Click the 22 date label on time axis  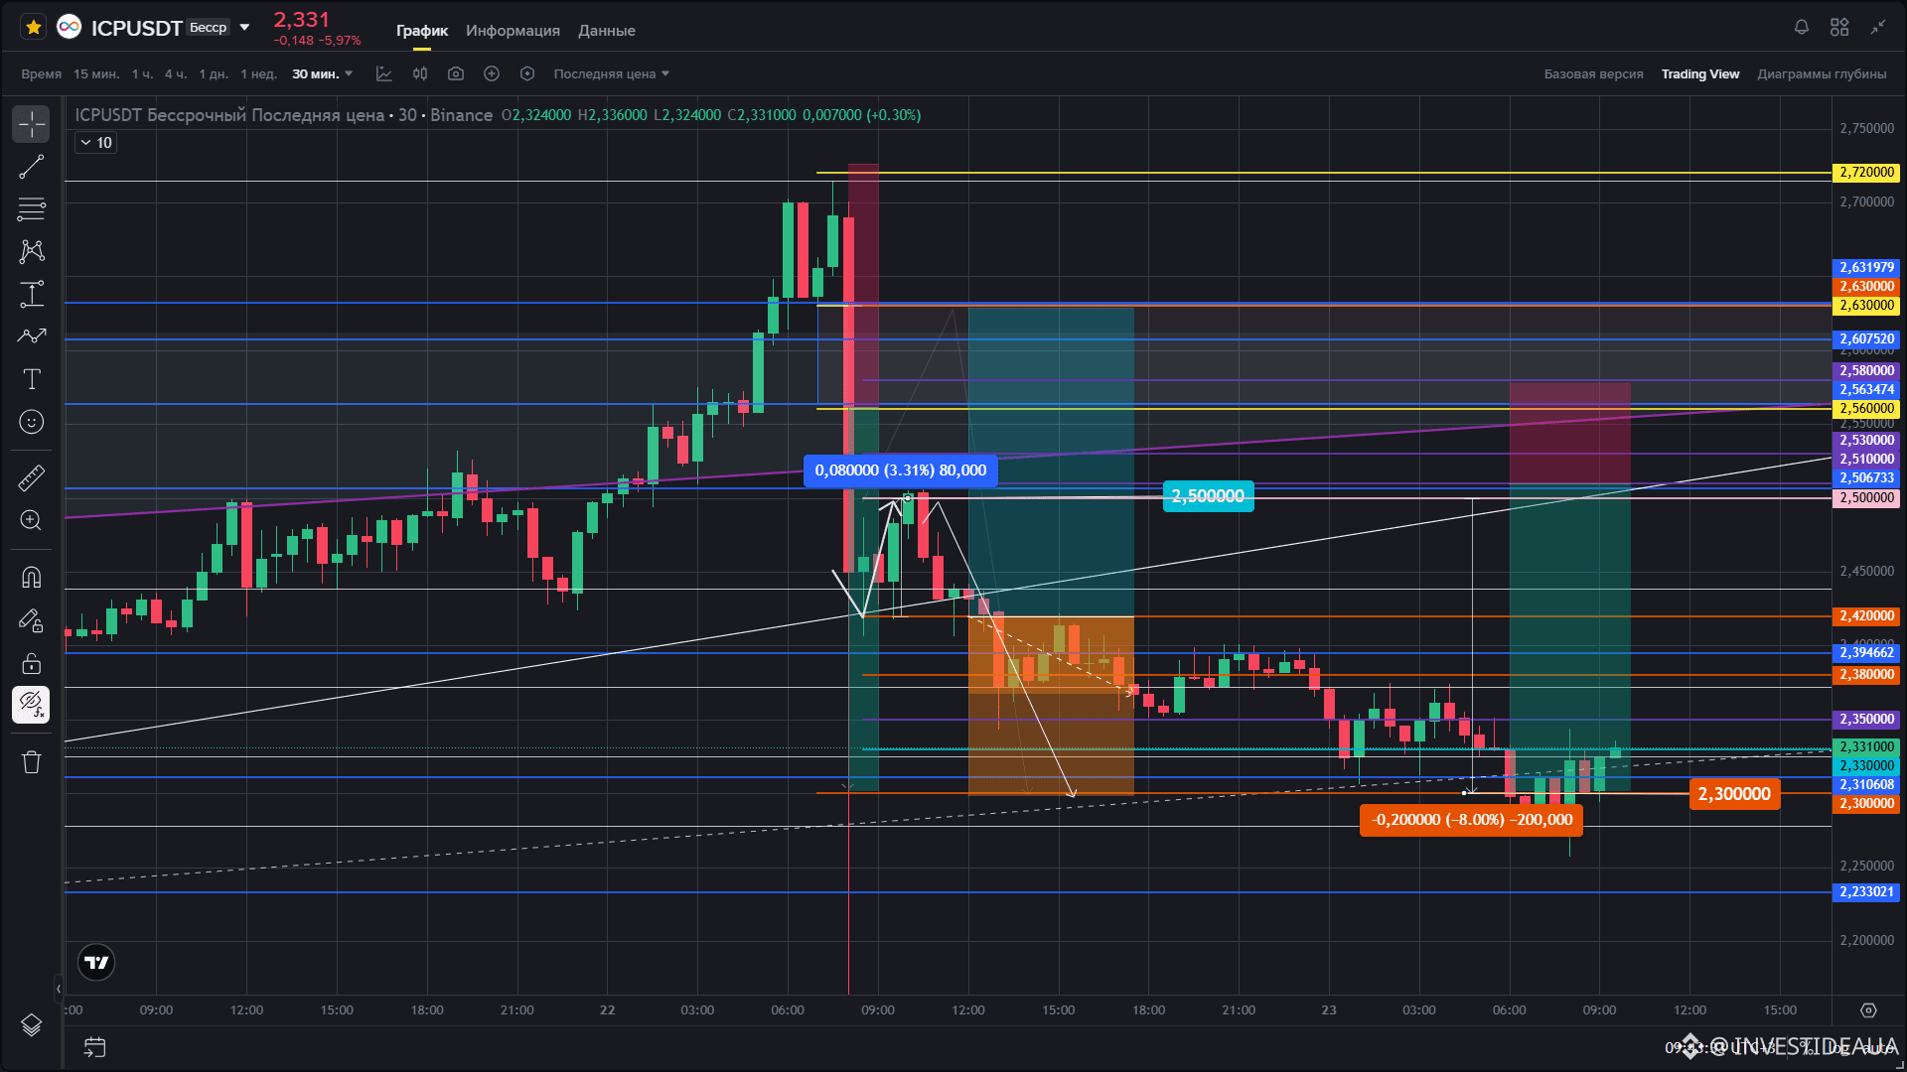pos(607,1010)
